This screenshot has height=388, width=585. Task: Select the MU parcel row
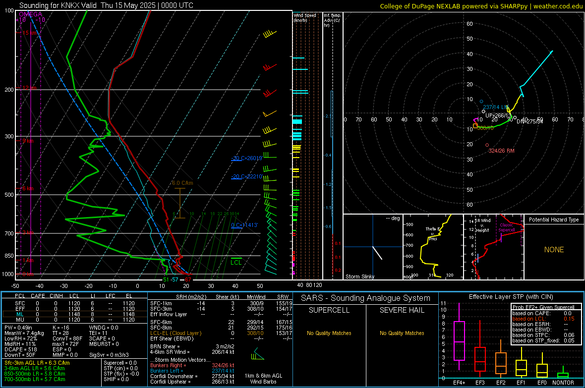tap(75, 320)
